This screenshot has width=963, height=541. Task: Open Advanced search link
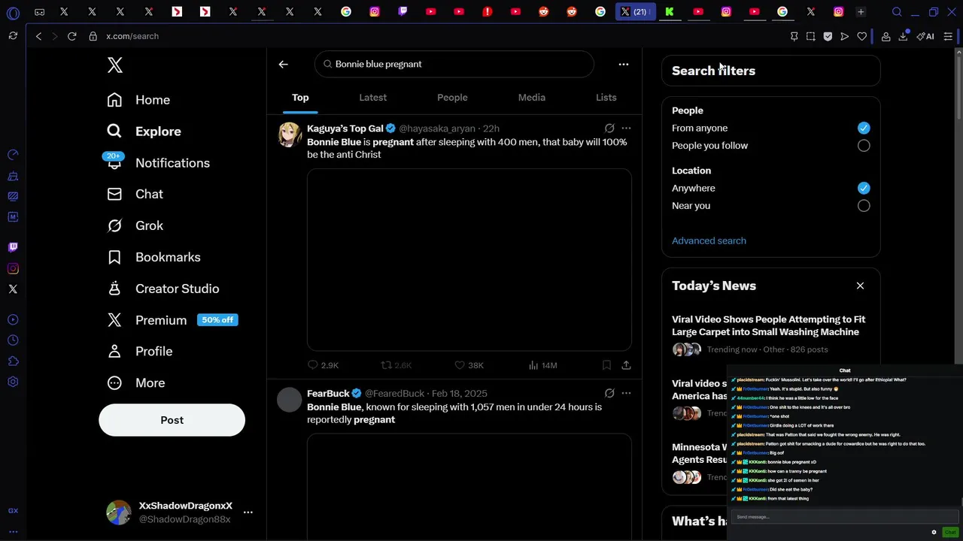point(709,240)
